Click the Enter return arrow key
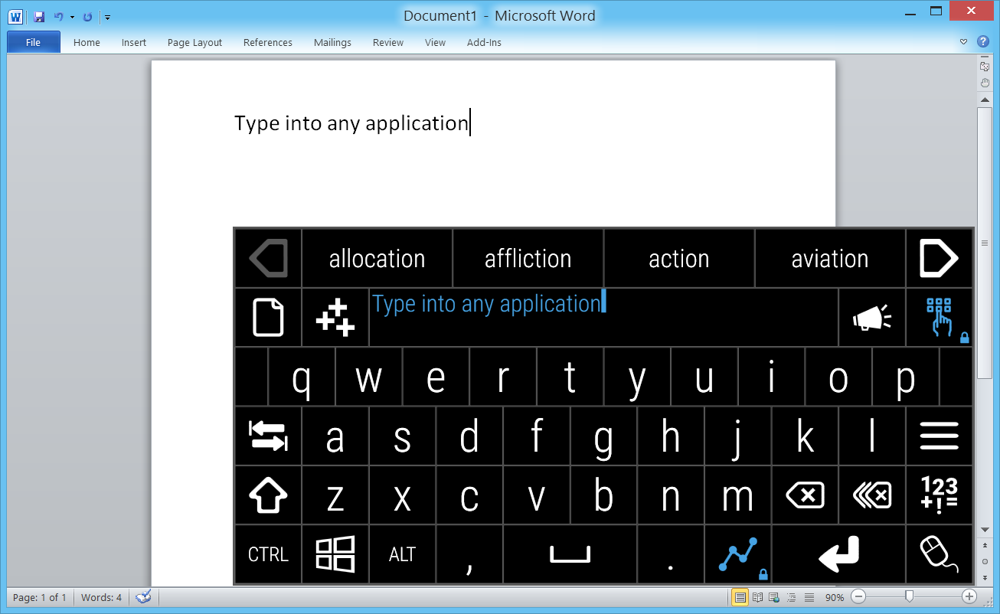Image resolution: width=1000 pixels, height=614 pixels. point(838,554)
